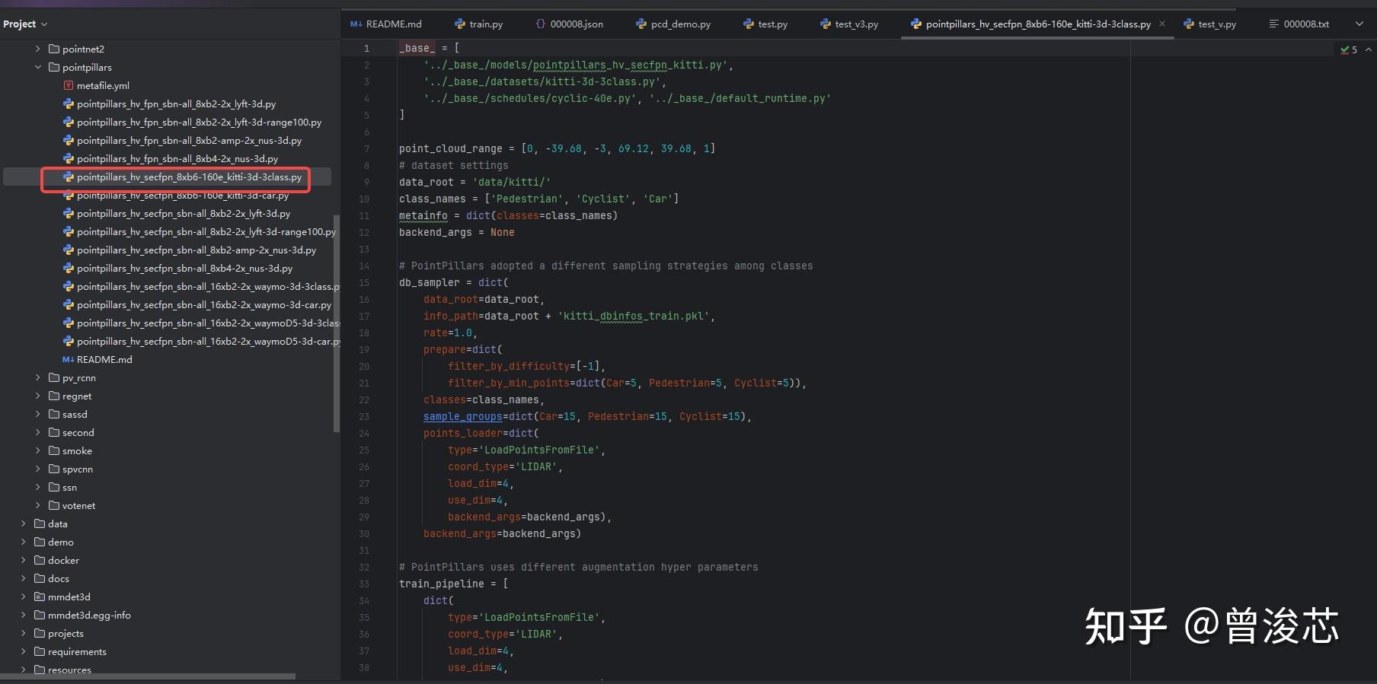Expand the pointnet2 folder
This screenshot has height=684, width=1377.
(x=38, y=49)
